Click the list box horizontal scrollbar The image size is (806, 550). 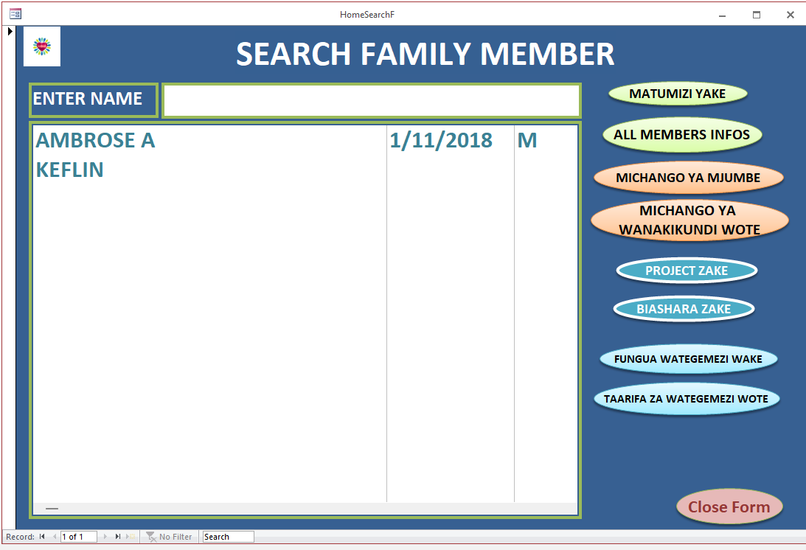pos(305,509)
